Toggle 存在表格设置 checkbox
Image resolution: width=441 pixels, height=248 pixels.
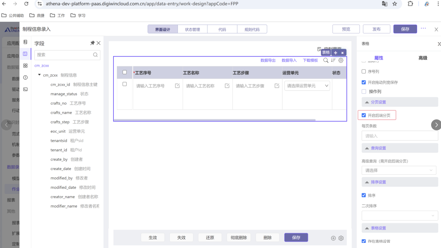pos(364,241)
